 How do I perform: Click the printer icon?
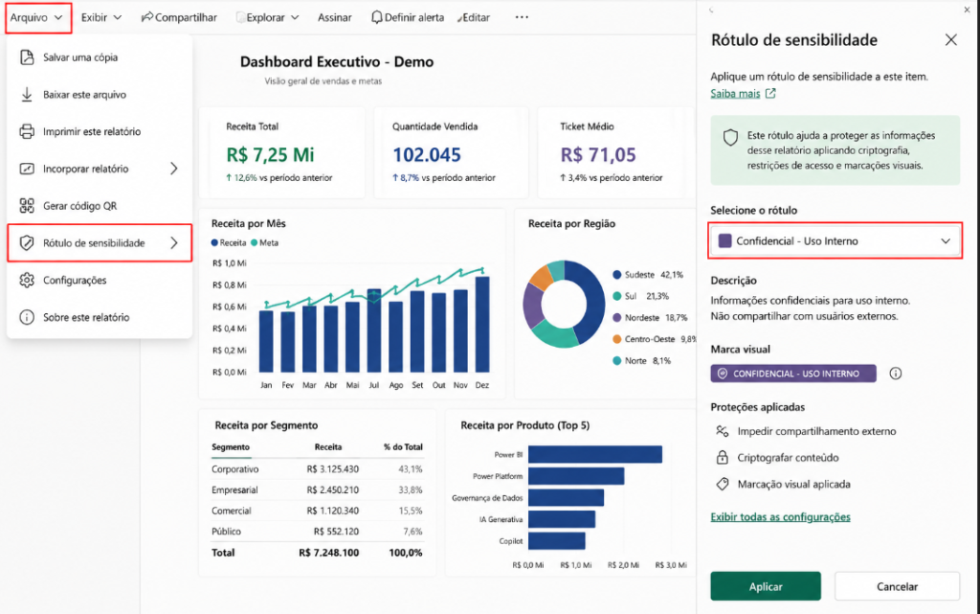[x=27, y=131]
